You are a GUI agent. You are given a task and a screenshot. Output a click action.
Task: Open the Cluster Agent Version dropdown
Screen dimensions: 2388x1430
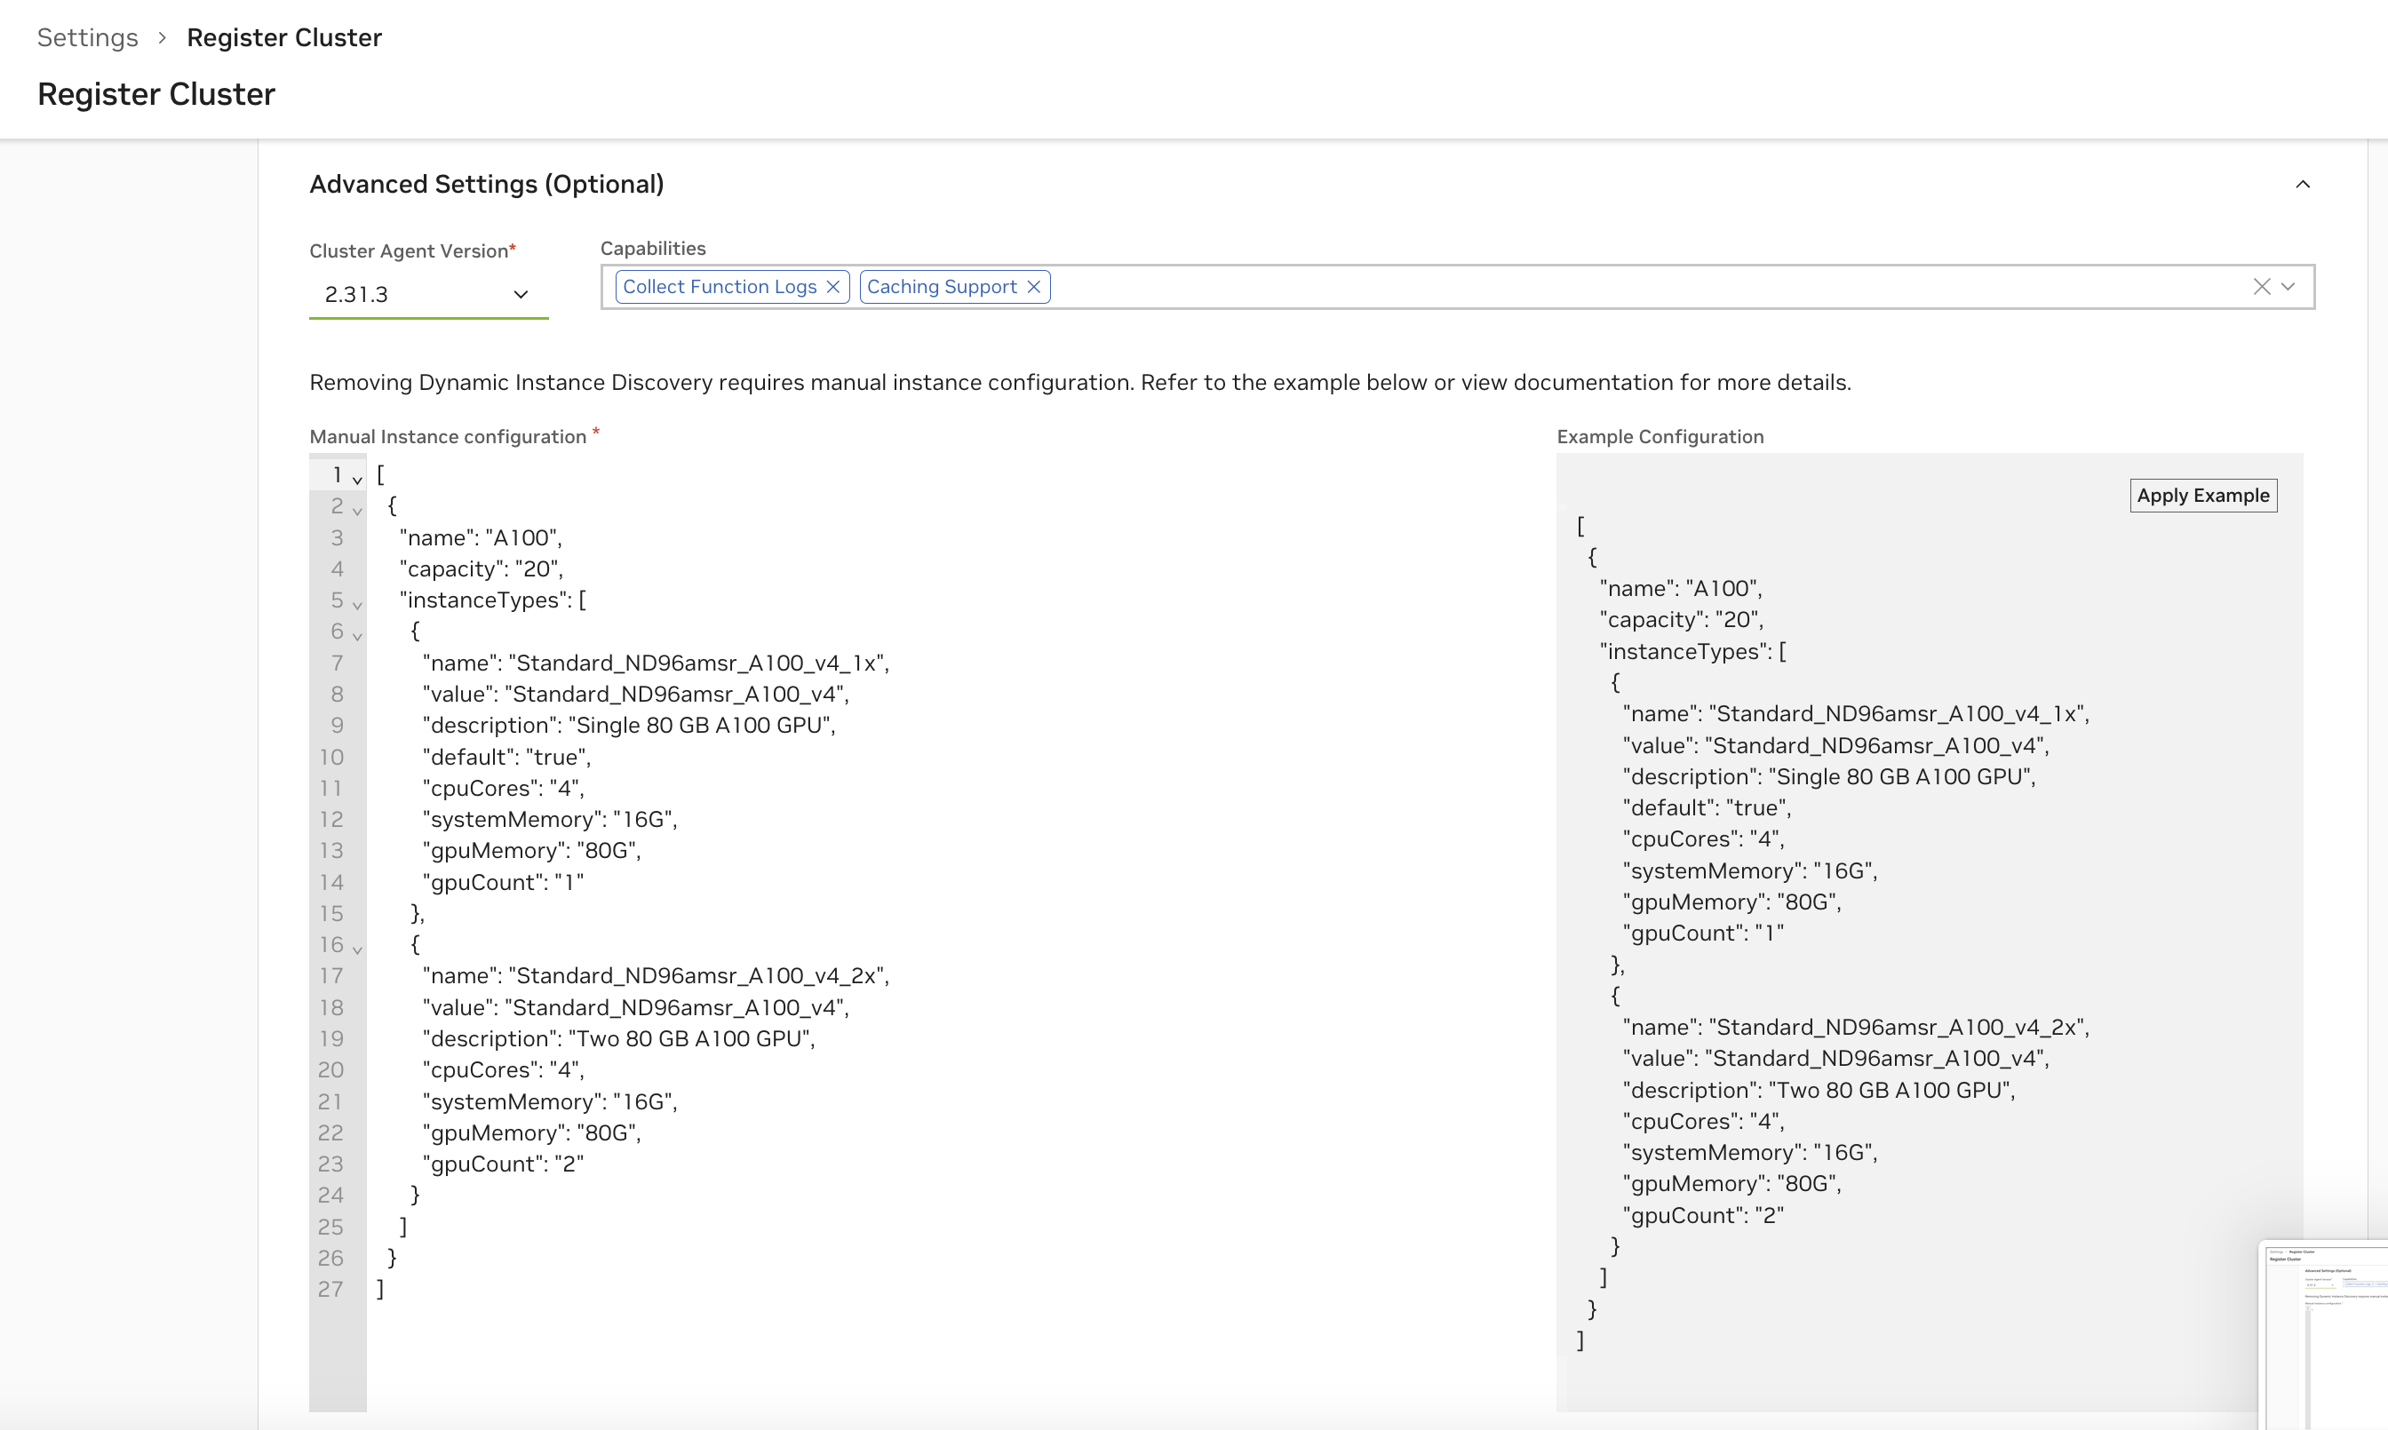(x=521, y=294)
